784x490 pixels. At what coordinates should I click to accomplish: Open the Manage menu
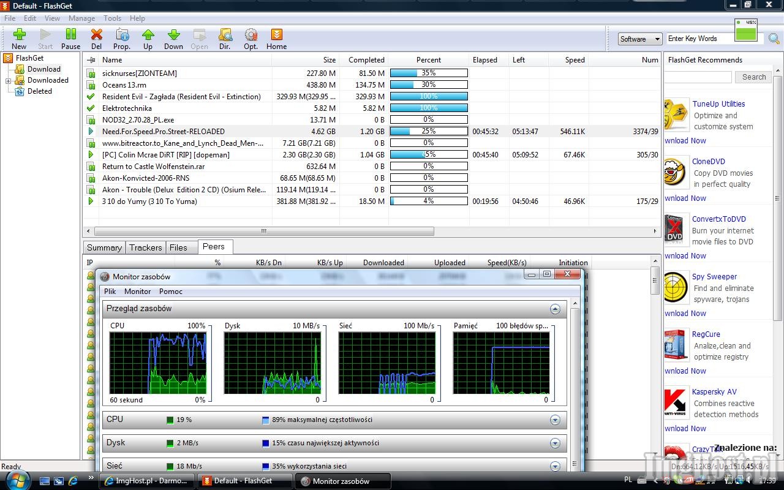(81, 18)
